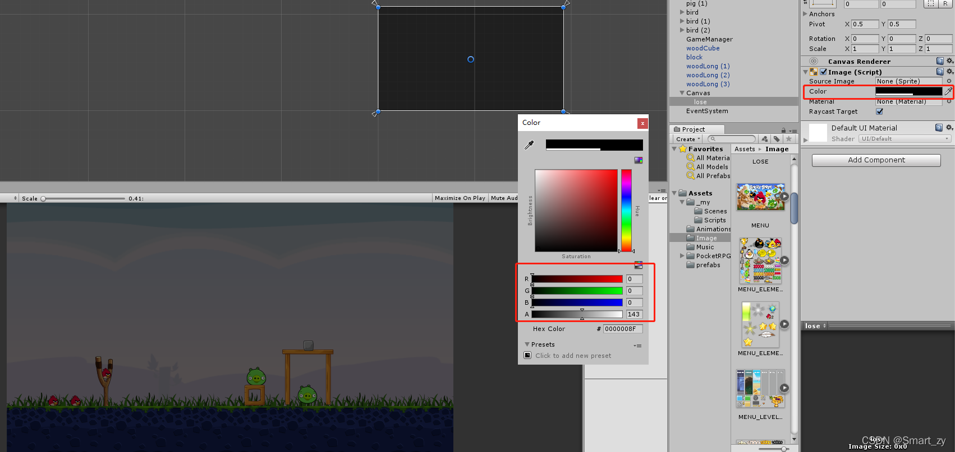Viewport: 955px width, 452px height.
Task: Toggle RectTransform blueprint mode button
Action: coord(931,4)
